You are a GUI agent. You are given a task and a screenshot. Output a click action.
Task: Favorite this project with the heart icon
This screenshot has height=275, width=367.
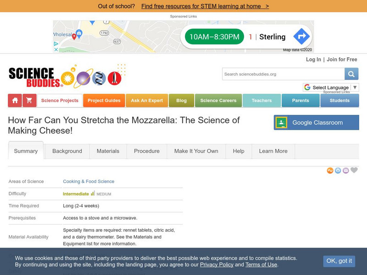click(354, 170)
